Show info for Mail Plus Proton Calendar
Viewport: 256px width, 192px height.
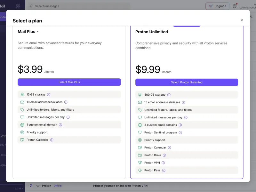[x=52, y=140]
